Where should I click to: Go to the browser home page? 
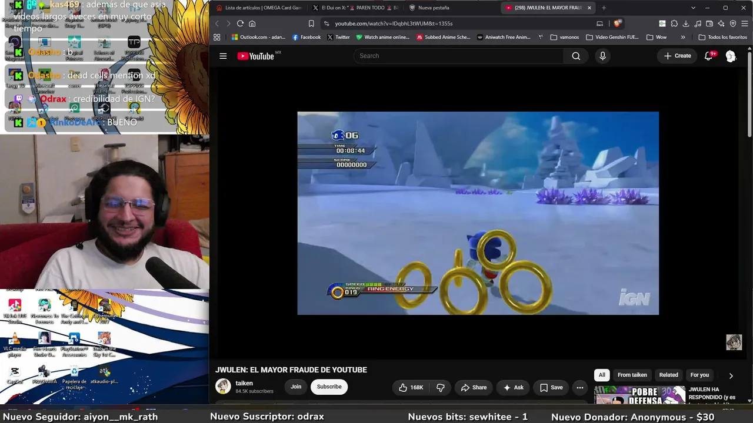[252, 23]
